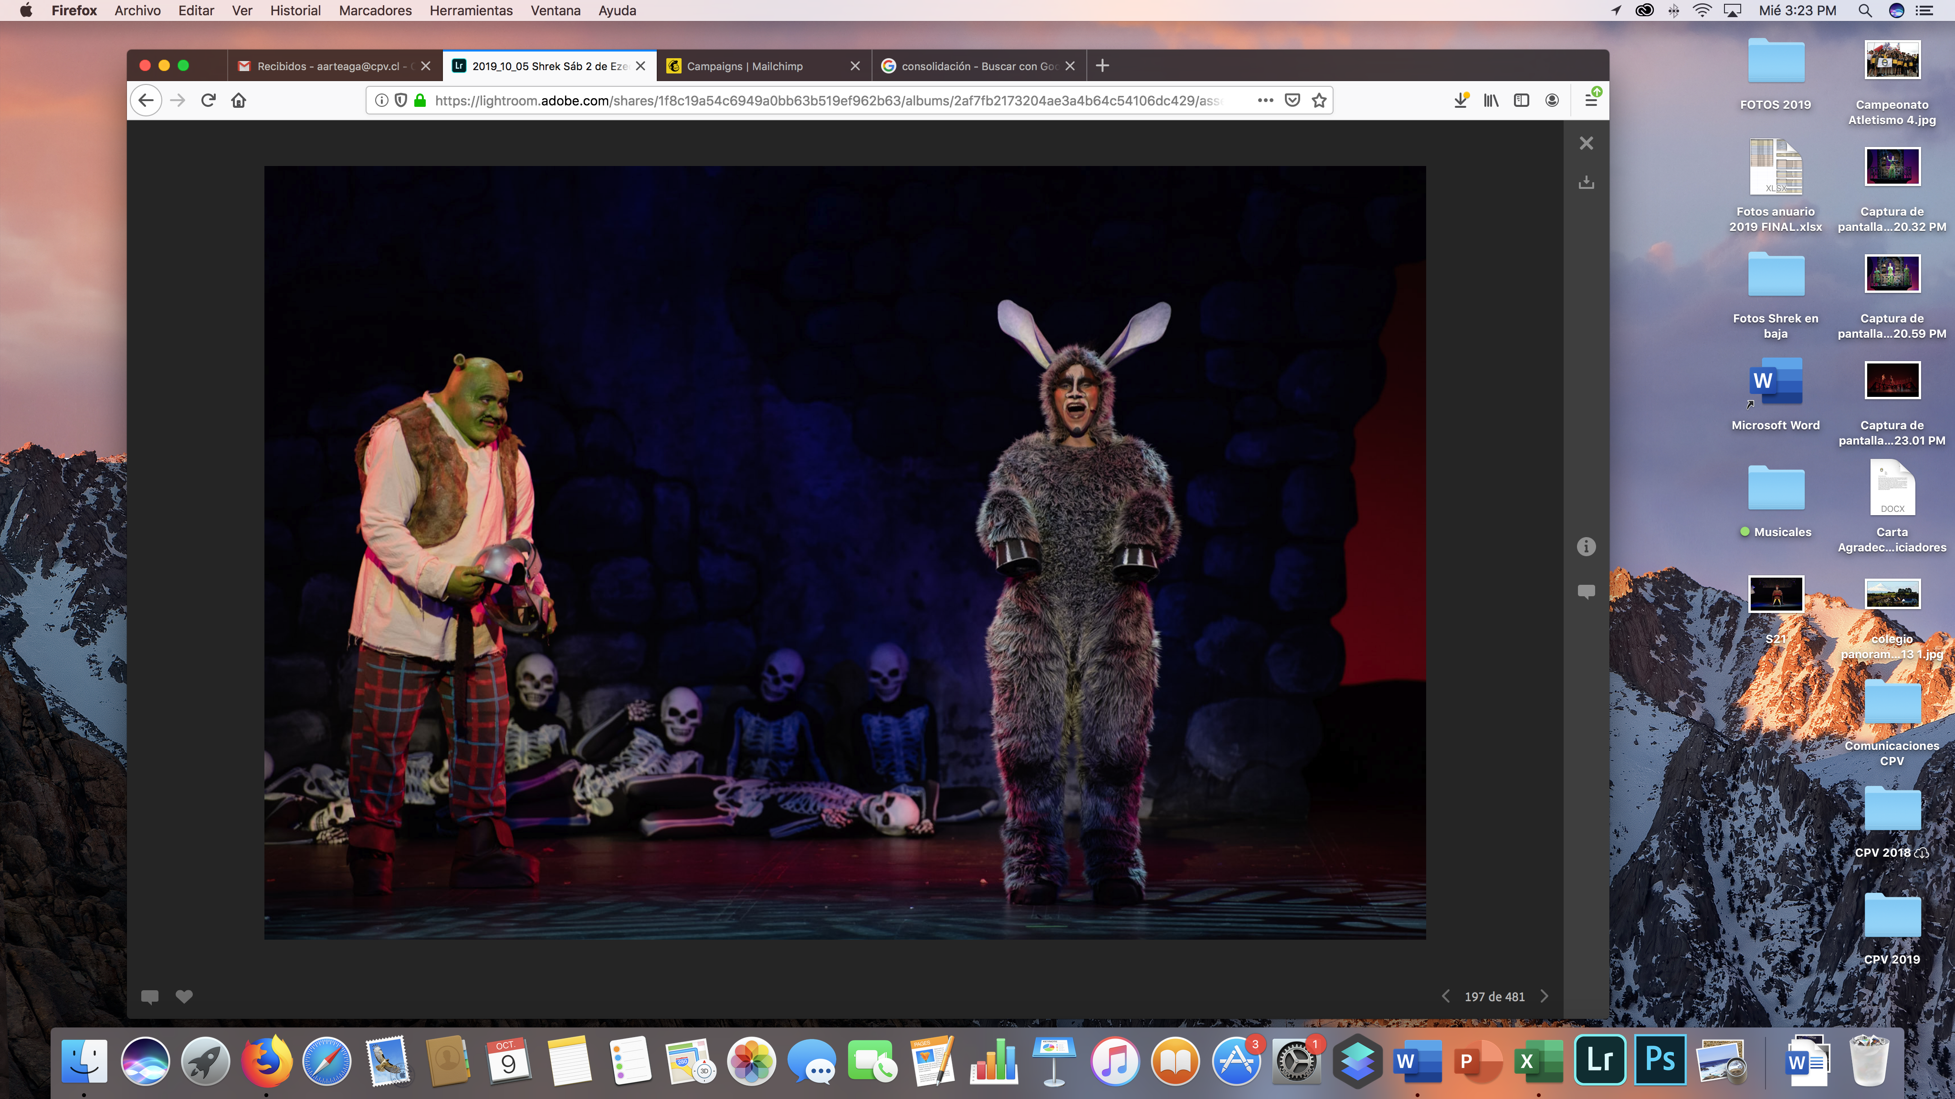The height and width of the screenshot is (1099, 1955).
Task: Select Microsoft Word desktop shortcut
Action: point(1775,394)
